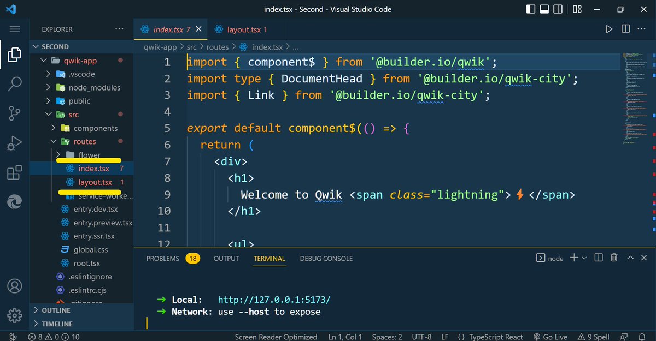This screenshot has height=341, width=656.
Task: Open the Manage gear icon
Action: click(x=15, y=315)
